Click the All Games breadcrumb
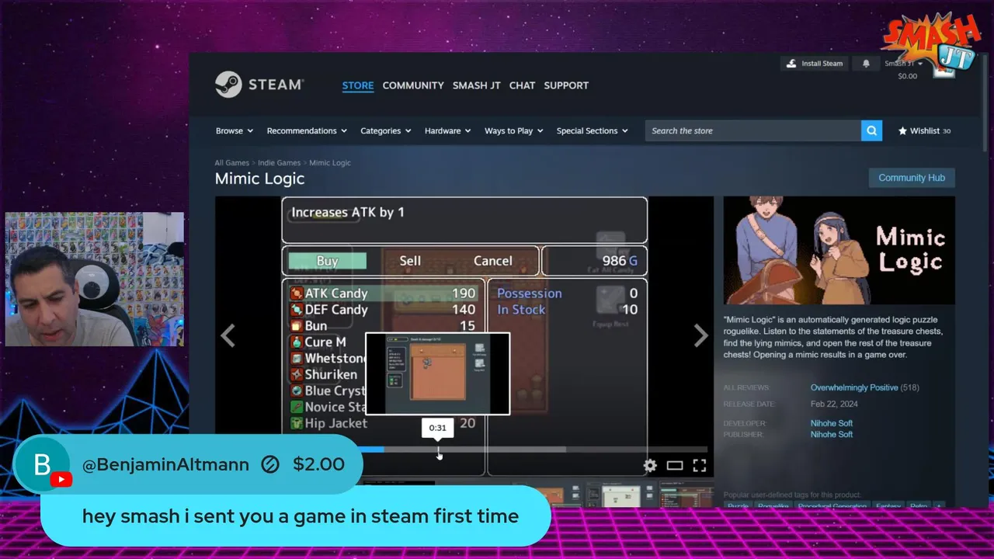Image resolution: width=994 pixels, height=559 pixels. tap(231, 163)
